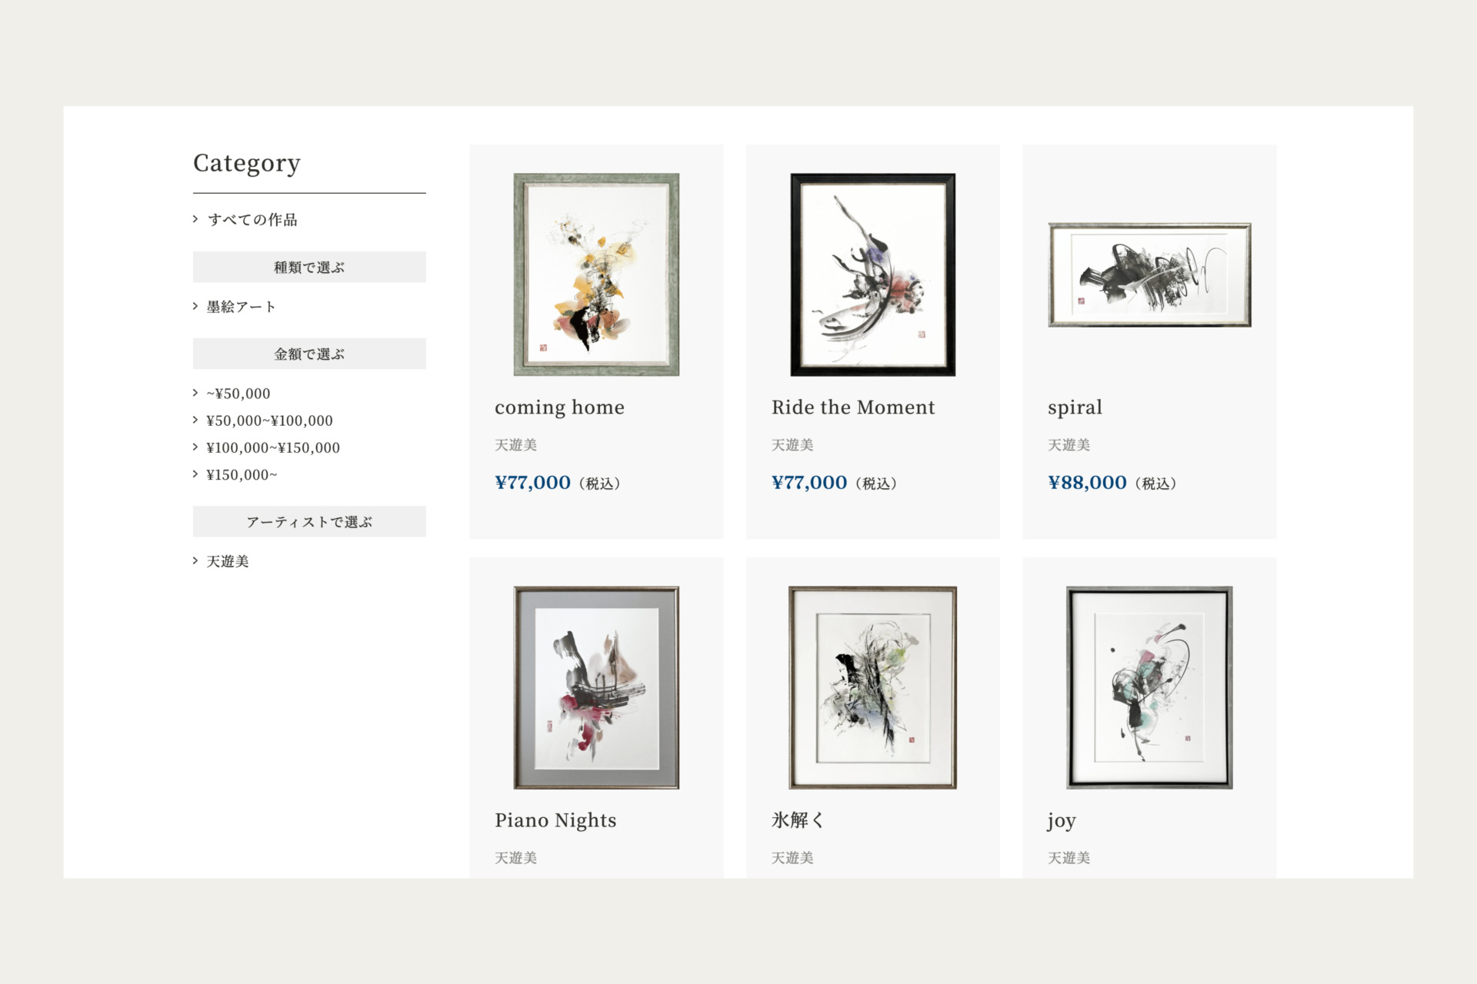Open the joy artwork thumbnail

(1149, 687)
